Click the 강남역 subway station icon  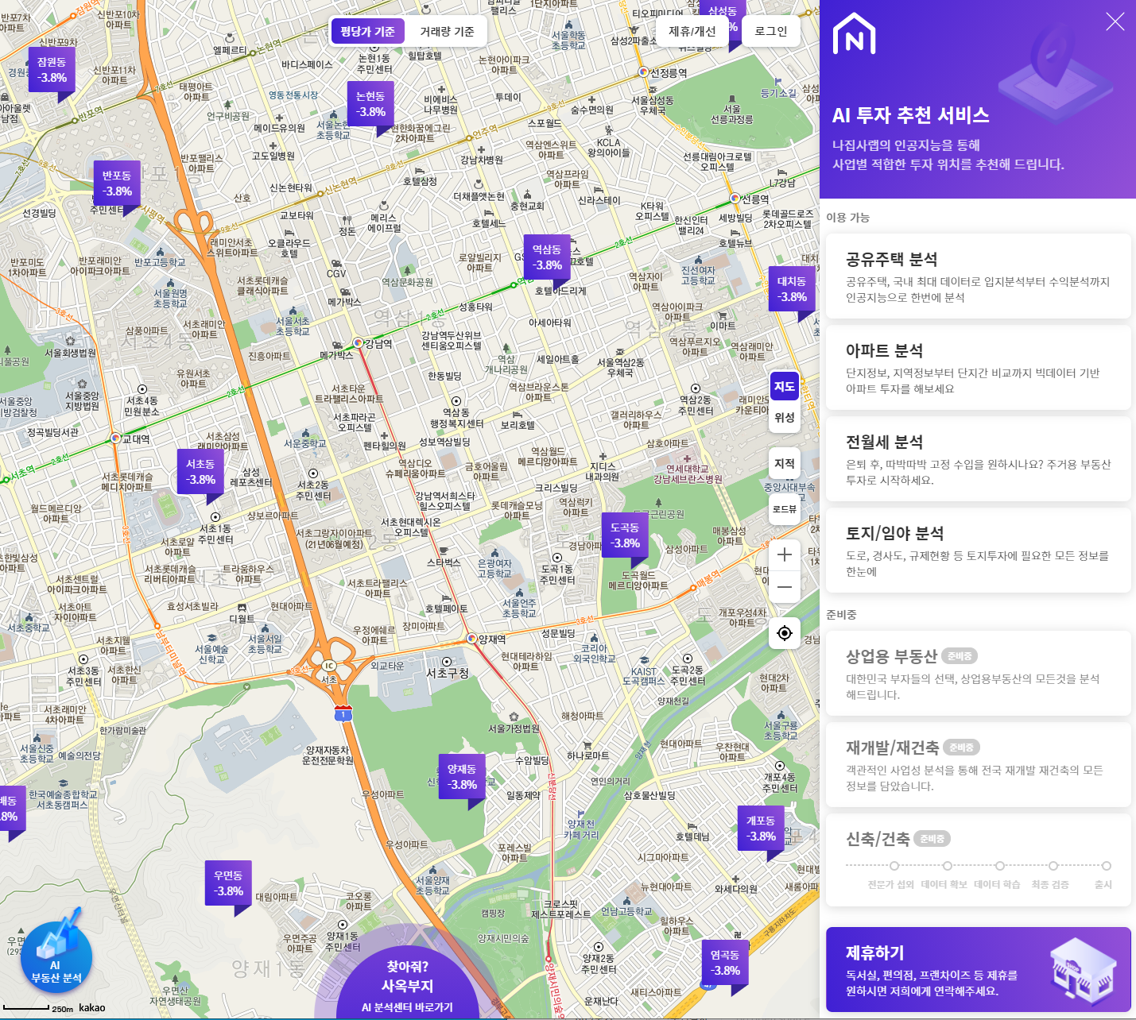359,343
